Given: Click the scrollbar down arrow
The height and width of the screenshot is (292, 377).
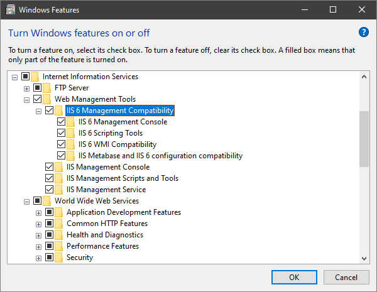Looking at the screenshot, I should click(x=364, y=258).
